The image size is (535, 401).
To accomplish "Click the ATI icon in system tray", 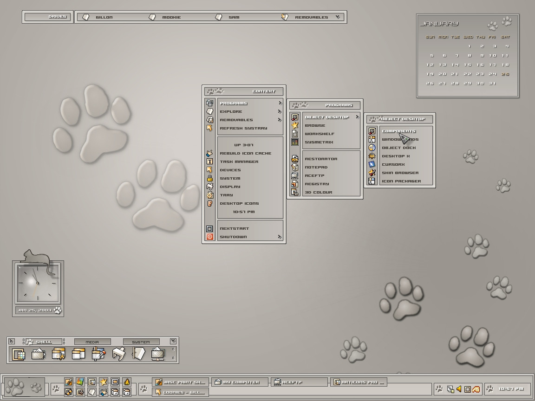I will tap(476, 389).
